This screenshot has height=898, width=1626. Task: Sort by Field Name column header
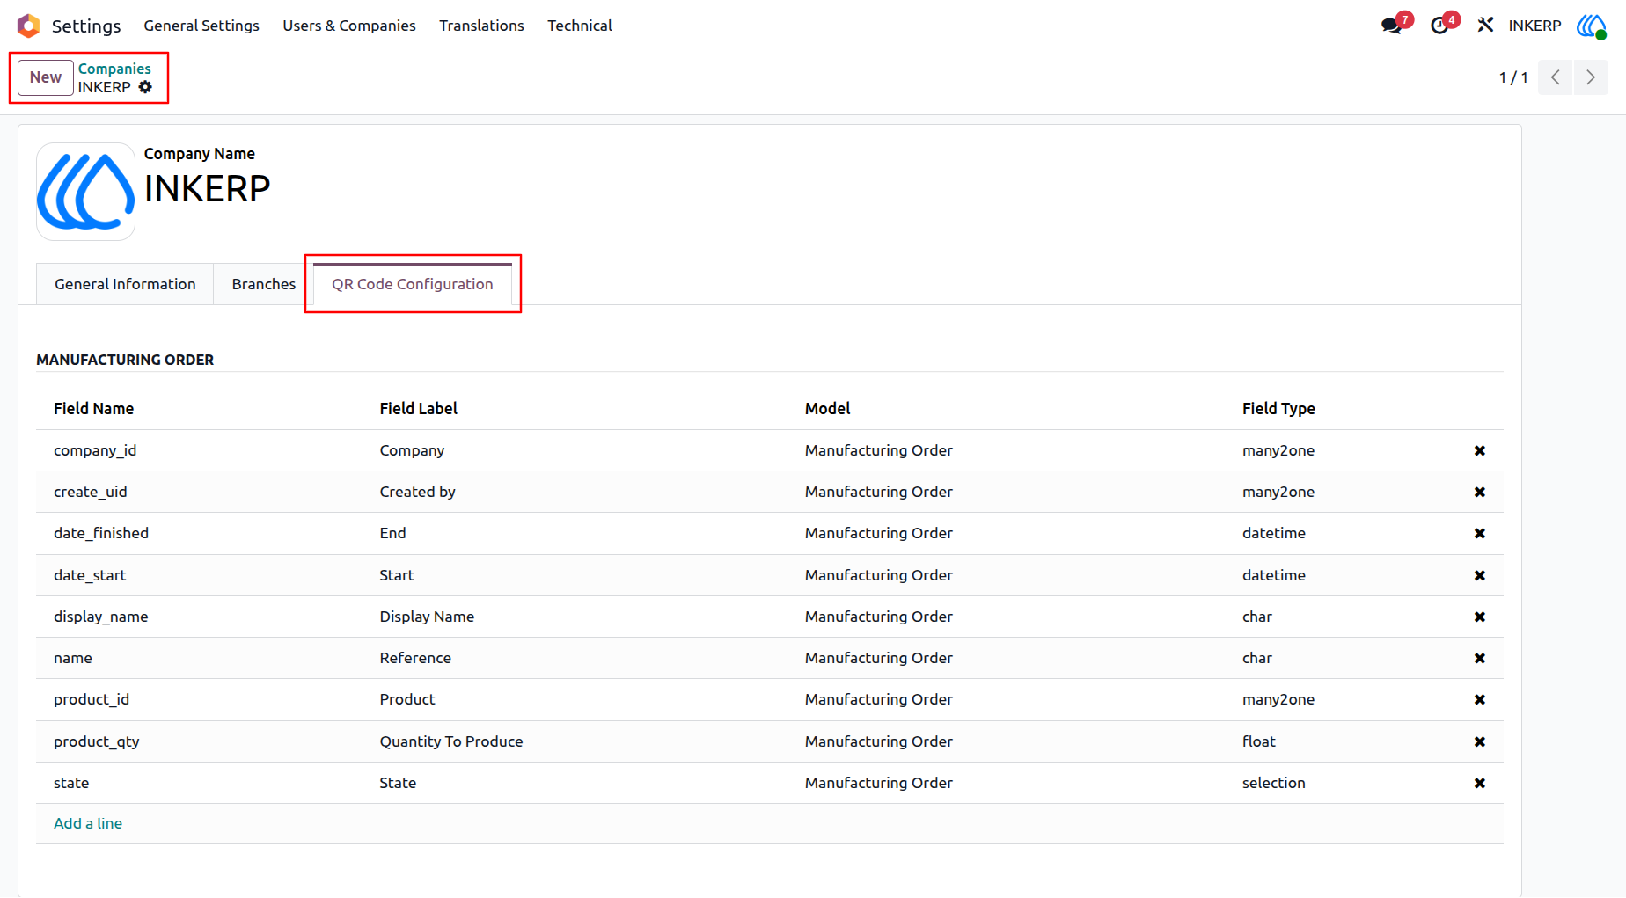(93, 408)
